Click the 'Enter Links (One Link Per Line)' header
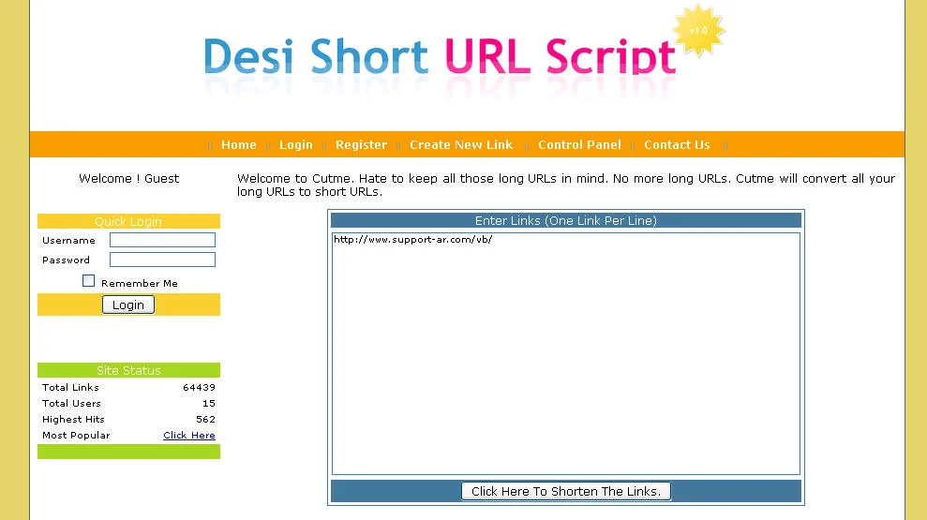Screen dimensions: 927x520 (x=565, y=221)
